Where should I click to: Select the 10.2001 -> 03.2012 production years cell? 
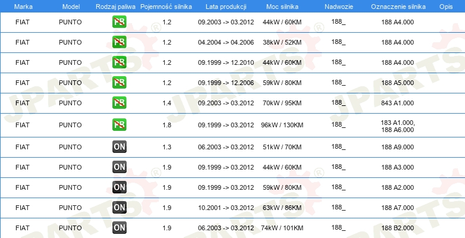(x=226, y=208)
